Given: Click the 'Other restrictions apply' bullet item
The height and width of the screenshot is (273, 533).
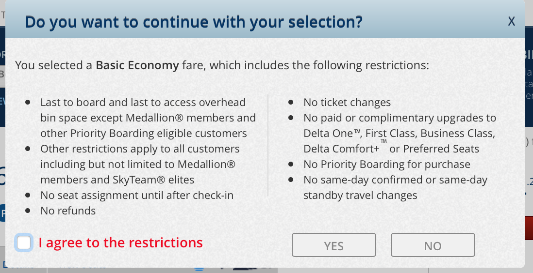Looking at the screenshot, I should coord(140,164).
